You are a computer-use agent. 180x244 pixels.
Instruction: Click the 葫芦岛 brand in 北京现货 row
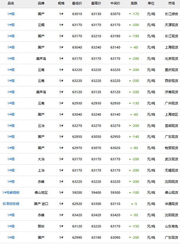coord(41,59)
